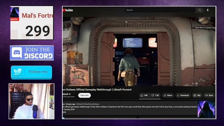Click the Mal's Fortress channel name
This screenshot has height=126, width=224.
pyautogui.click(x=37, y=15)
